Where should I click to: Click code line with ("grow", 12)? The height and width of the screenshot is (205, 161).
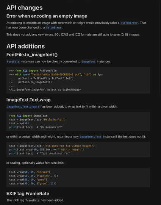tap(33, 183)
